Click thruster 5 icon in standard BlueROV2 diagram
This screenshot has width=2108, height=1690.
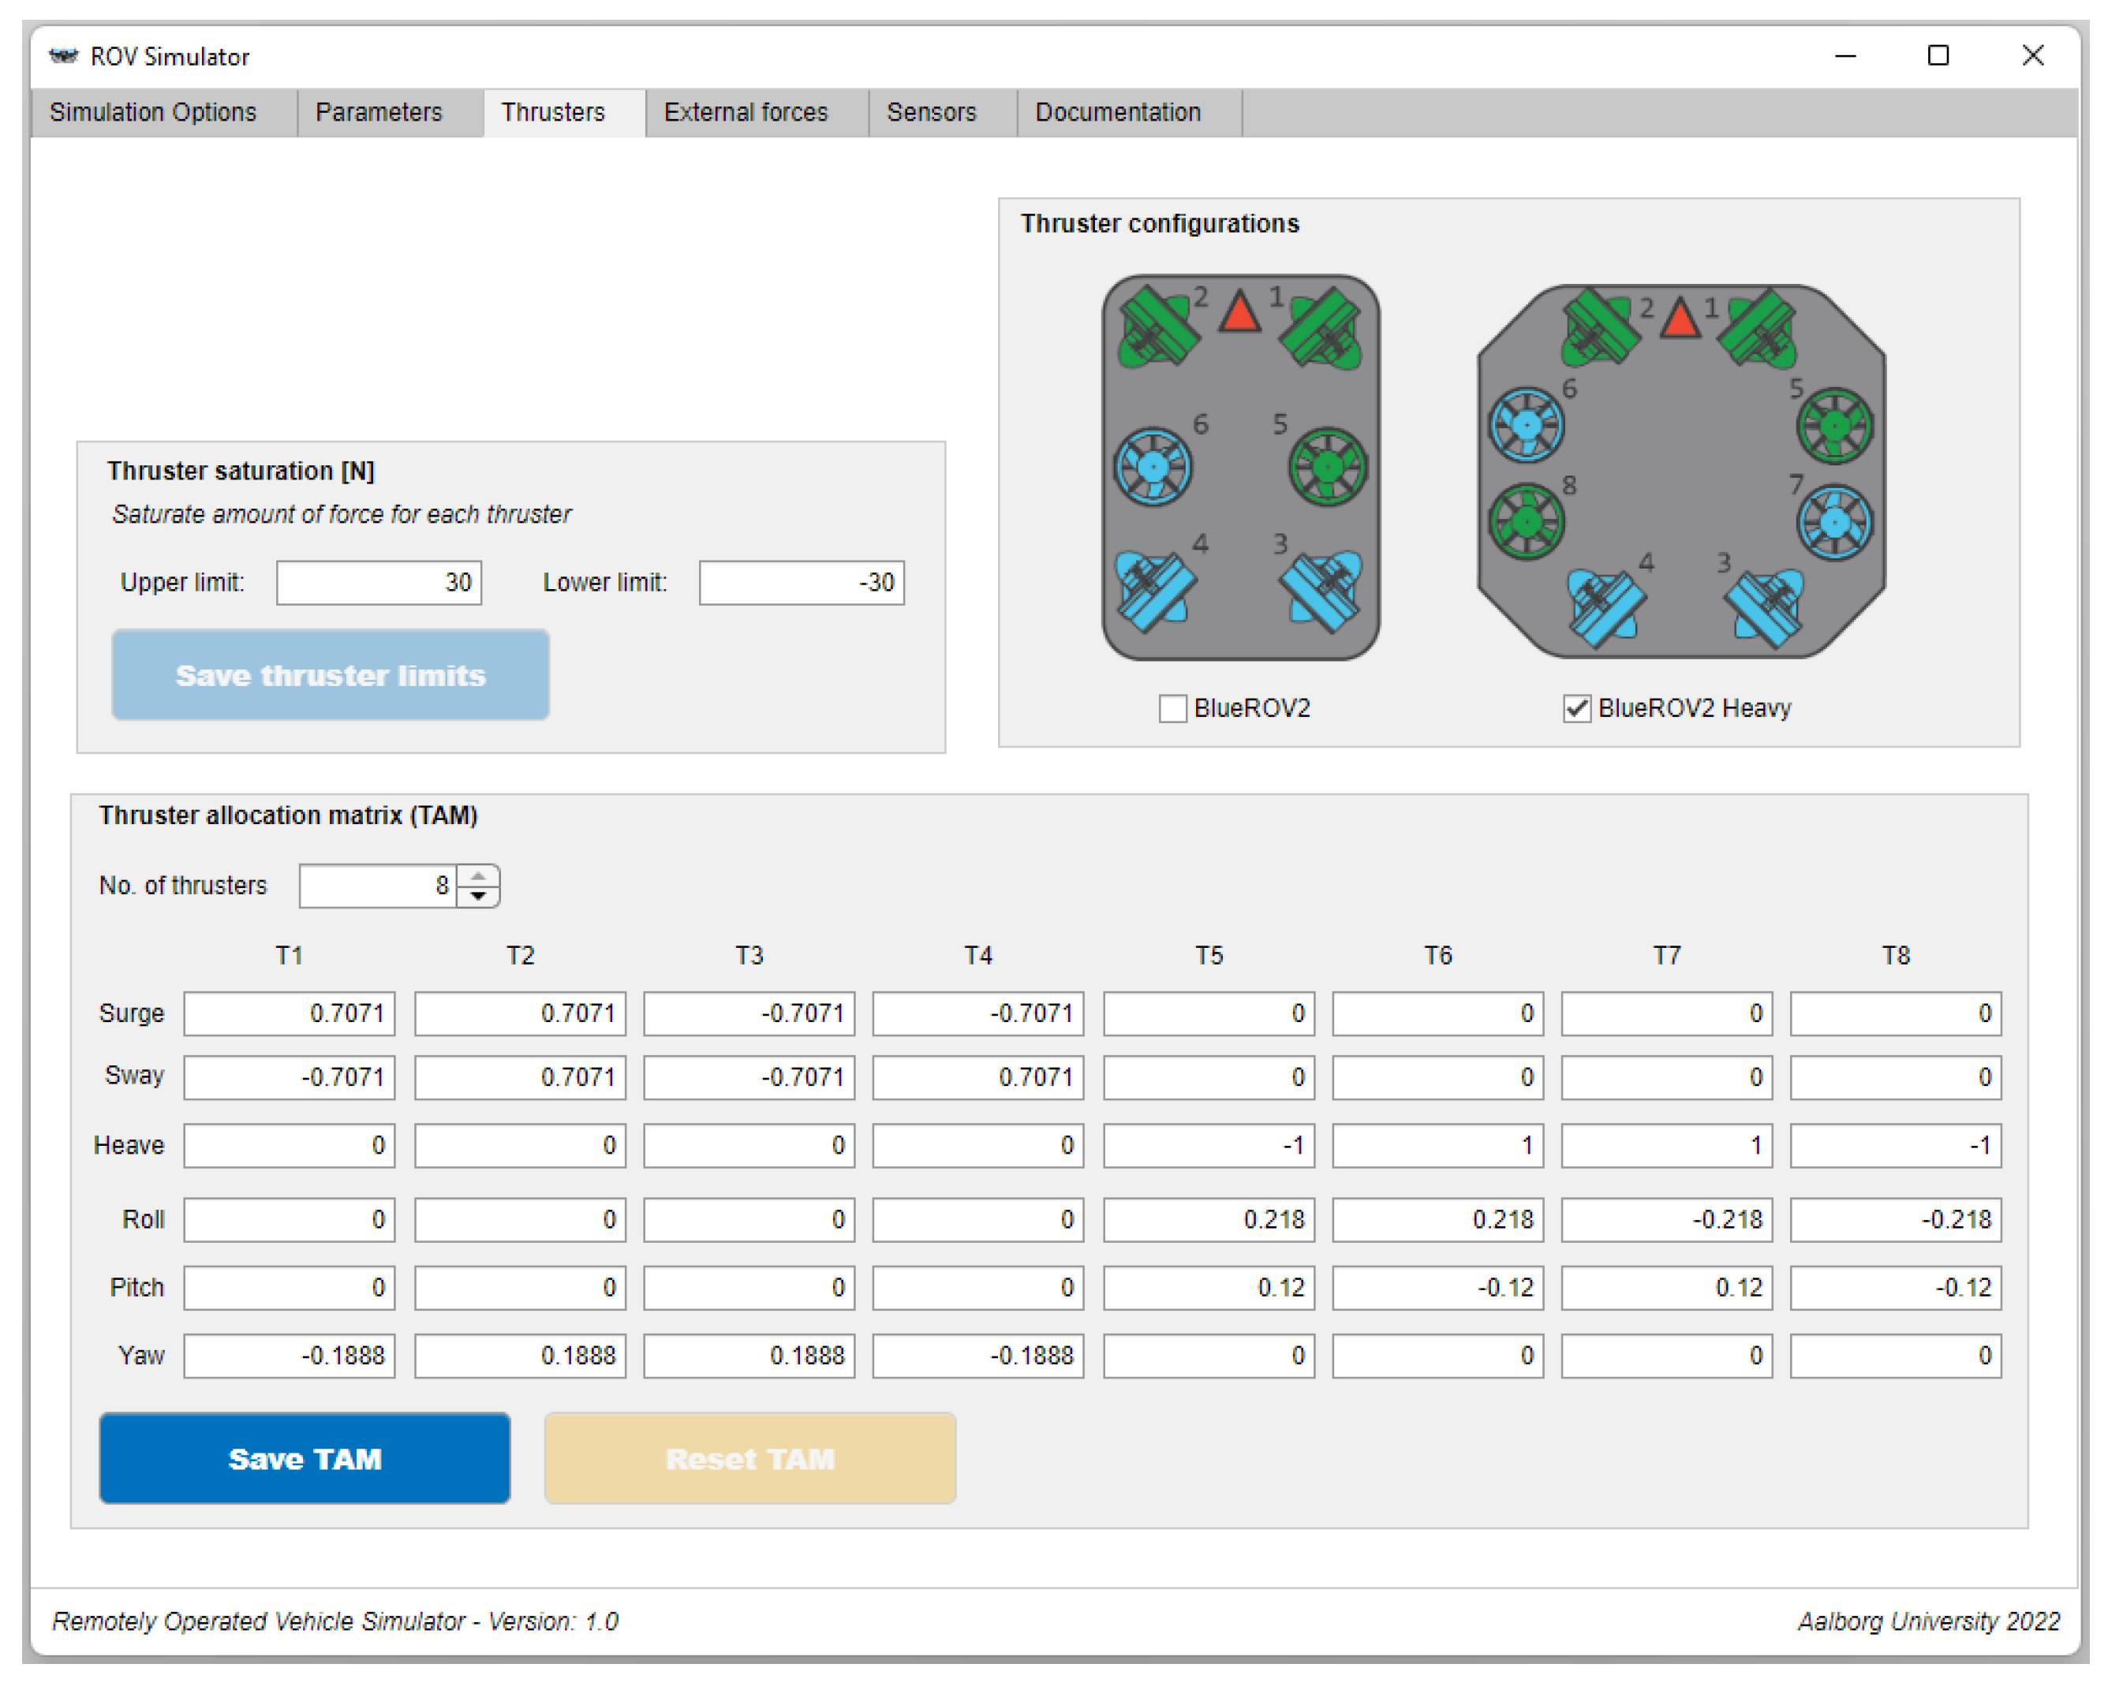(1327, 466)
